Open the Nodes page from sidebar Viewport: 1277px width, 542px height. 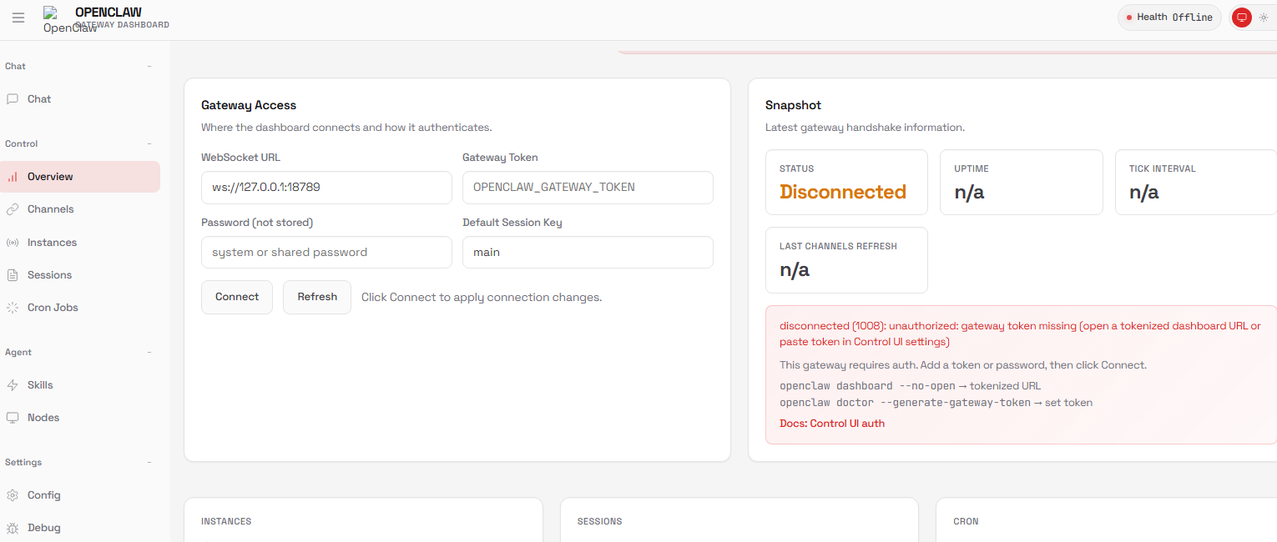(x=43, y=418)
